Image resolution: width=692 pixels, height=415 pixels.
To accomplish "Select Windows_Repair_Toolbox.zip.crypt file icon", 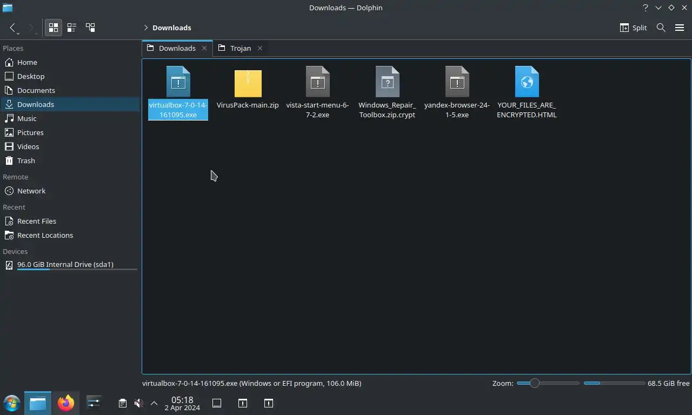I will [388, 82].
